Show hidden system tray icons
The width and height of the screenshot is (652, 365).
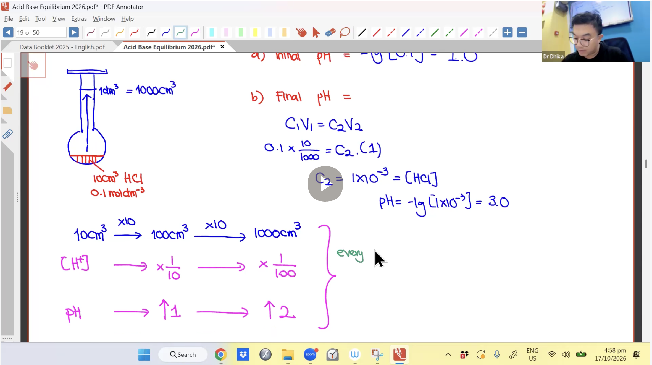pyautogui.click(x=448, y=354)
